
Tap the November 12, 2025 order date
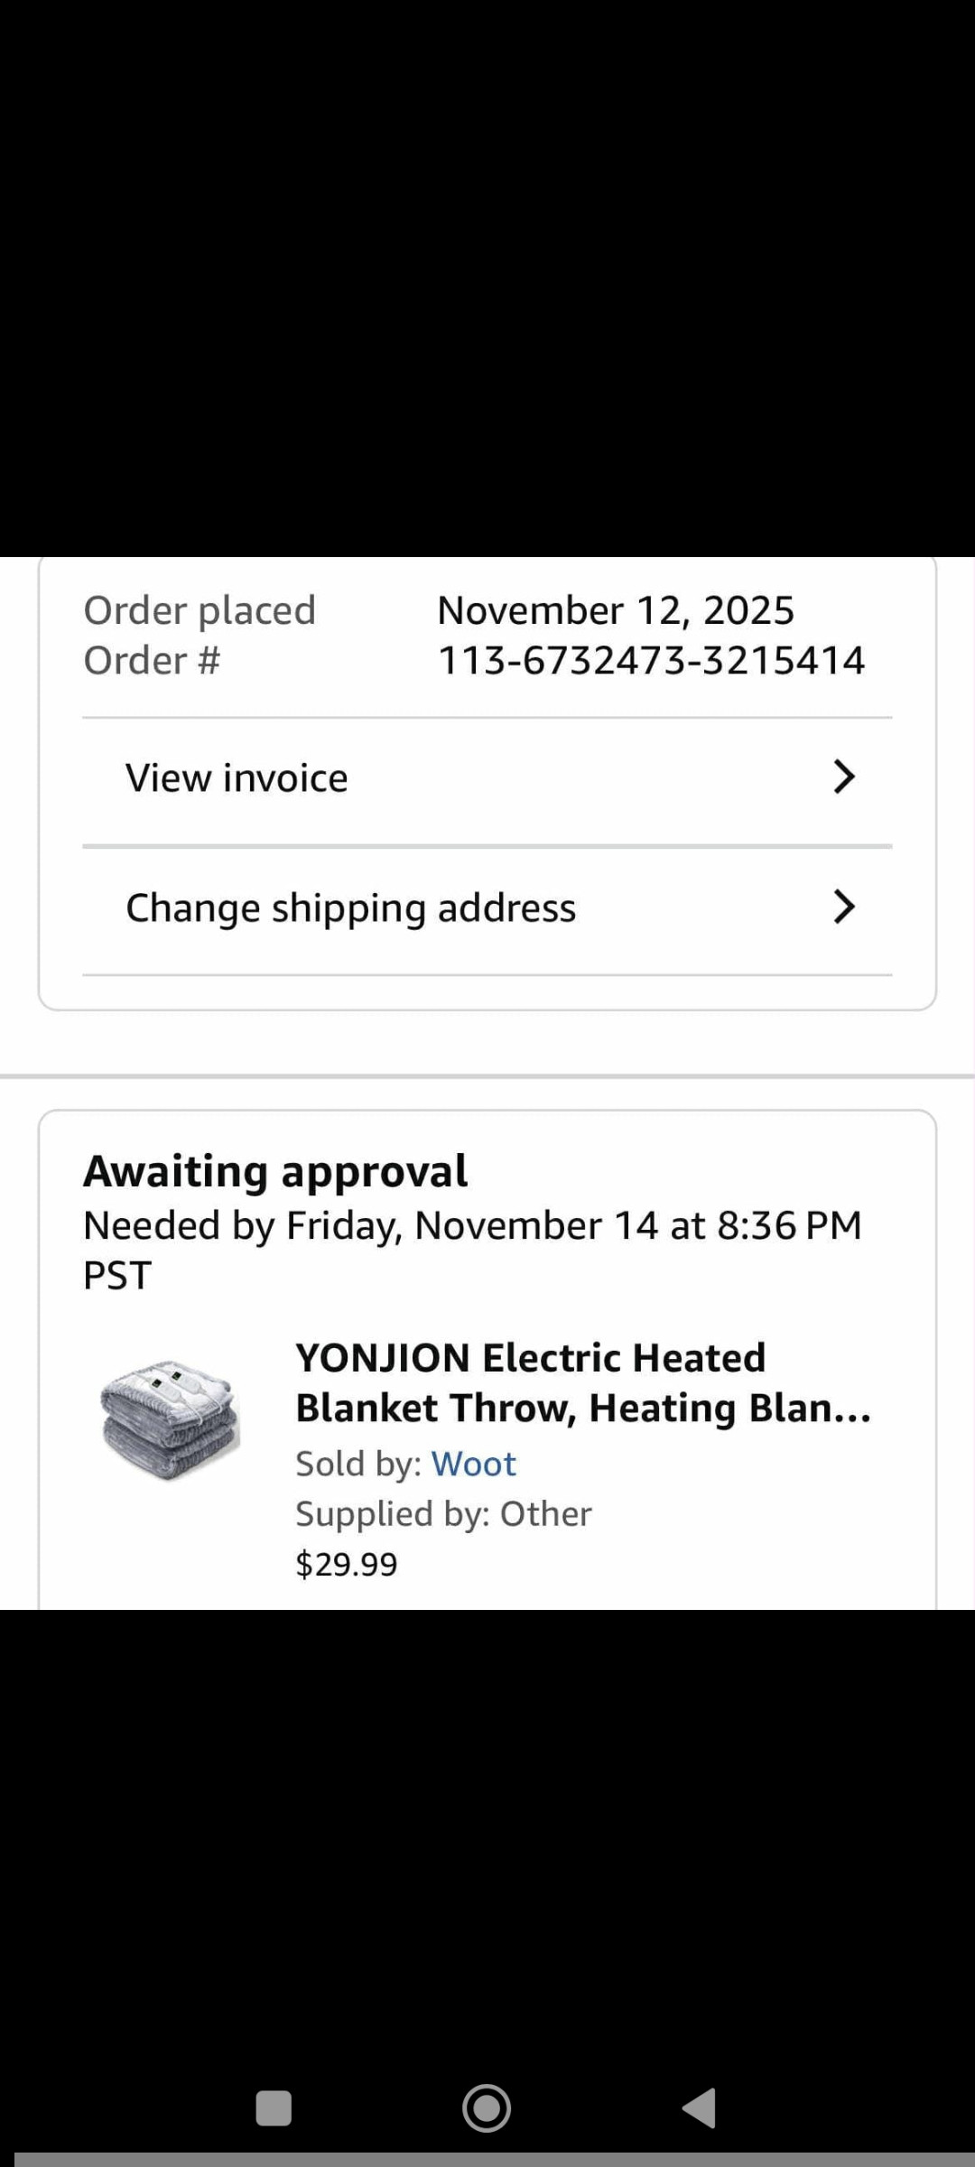point(616,610)
